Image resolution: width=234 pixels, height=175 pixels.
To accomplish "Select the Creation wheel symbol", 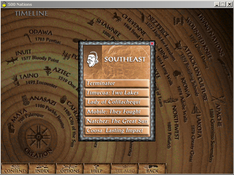I will click(39, 137).
